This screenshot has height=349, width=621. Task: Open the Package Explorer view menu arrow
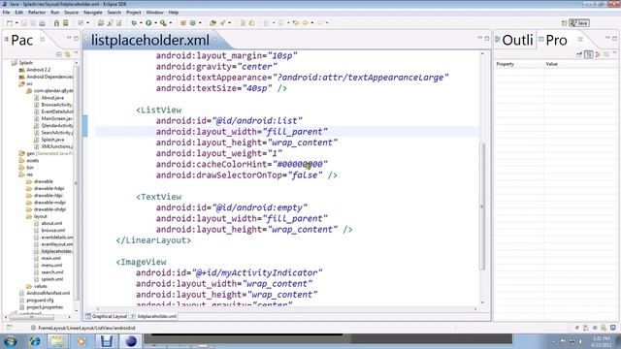(x=76, y=53)
